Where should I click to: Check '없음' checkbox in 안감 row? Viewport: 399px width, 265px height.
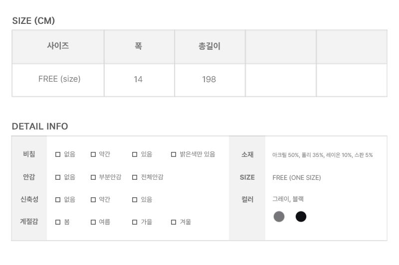[58, 177]
